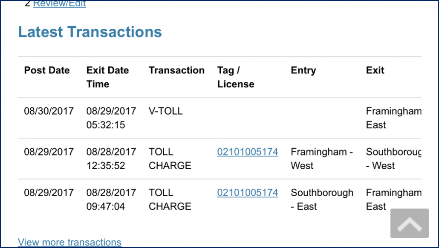
Task: Click the Exit column header
Action: (375, 71)
